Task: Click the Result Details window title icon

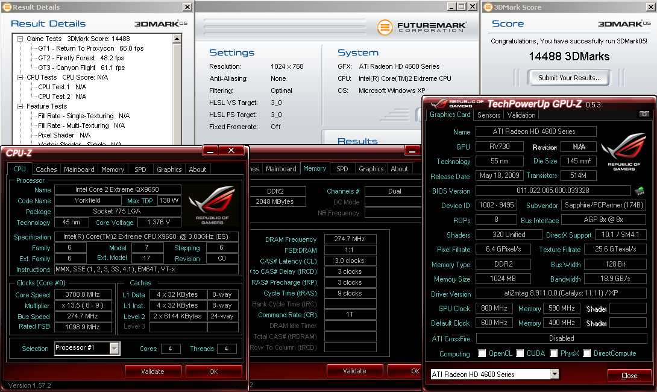Action: [7, 7]
